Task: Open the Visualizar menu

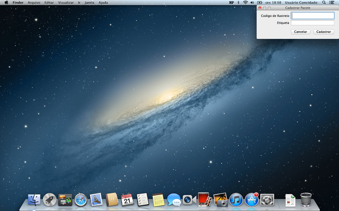Action: click(66, 3)
